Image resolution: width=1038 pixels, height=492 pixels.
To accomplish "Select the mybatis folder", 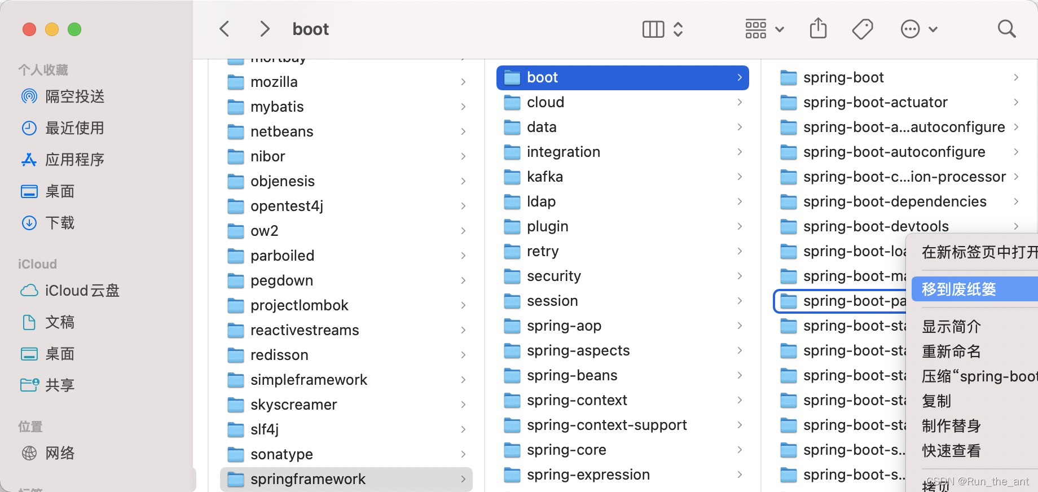I will tap(346, 107).
